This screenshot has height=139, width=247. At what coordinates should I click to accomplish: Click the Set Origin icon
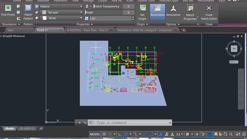[x=142, y=8]
